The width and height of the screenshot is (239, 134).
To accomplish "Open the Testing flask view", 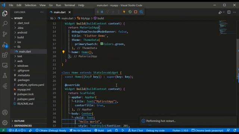I will (x=5, y=76).
